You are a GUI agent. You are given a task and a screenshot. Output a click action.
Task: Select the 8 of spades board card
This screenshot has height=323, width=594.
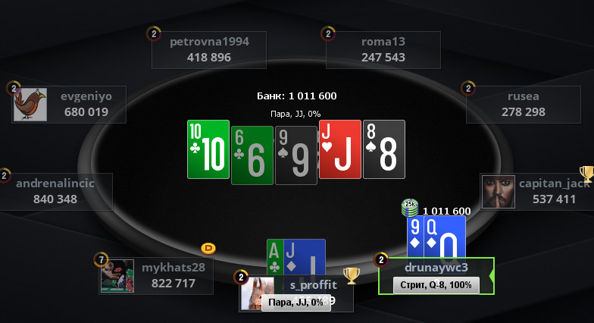384,149
